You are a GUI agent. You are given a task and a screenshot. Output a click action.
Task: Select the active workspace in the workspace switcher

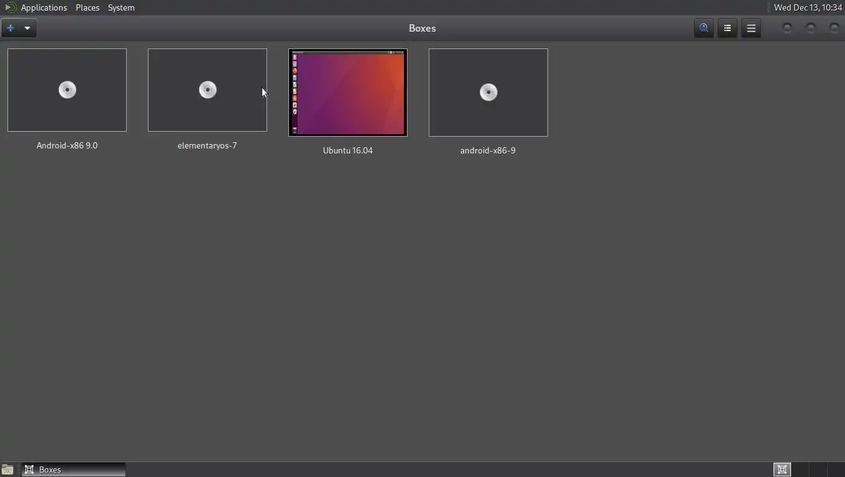[x=782, y=470]
